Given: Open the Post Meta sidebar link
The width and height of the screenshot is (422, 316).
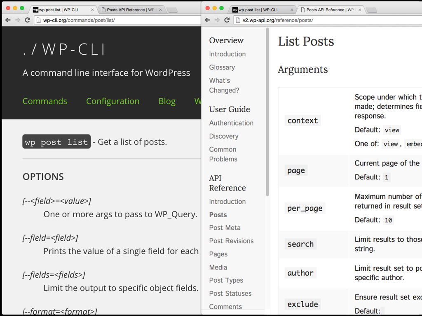Looking at the screenshot, I should 225,228.
